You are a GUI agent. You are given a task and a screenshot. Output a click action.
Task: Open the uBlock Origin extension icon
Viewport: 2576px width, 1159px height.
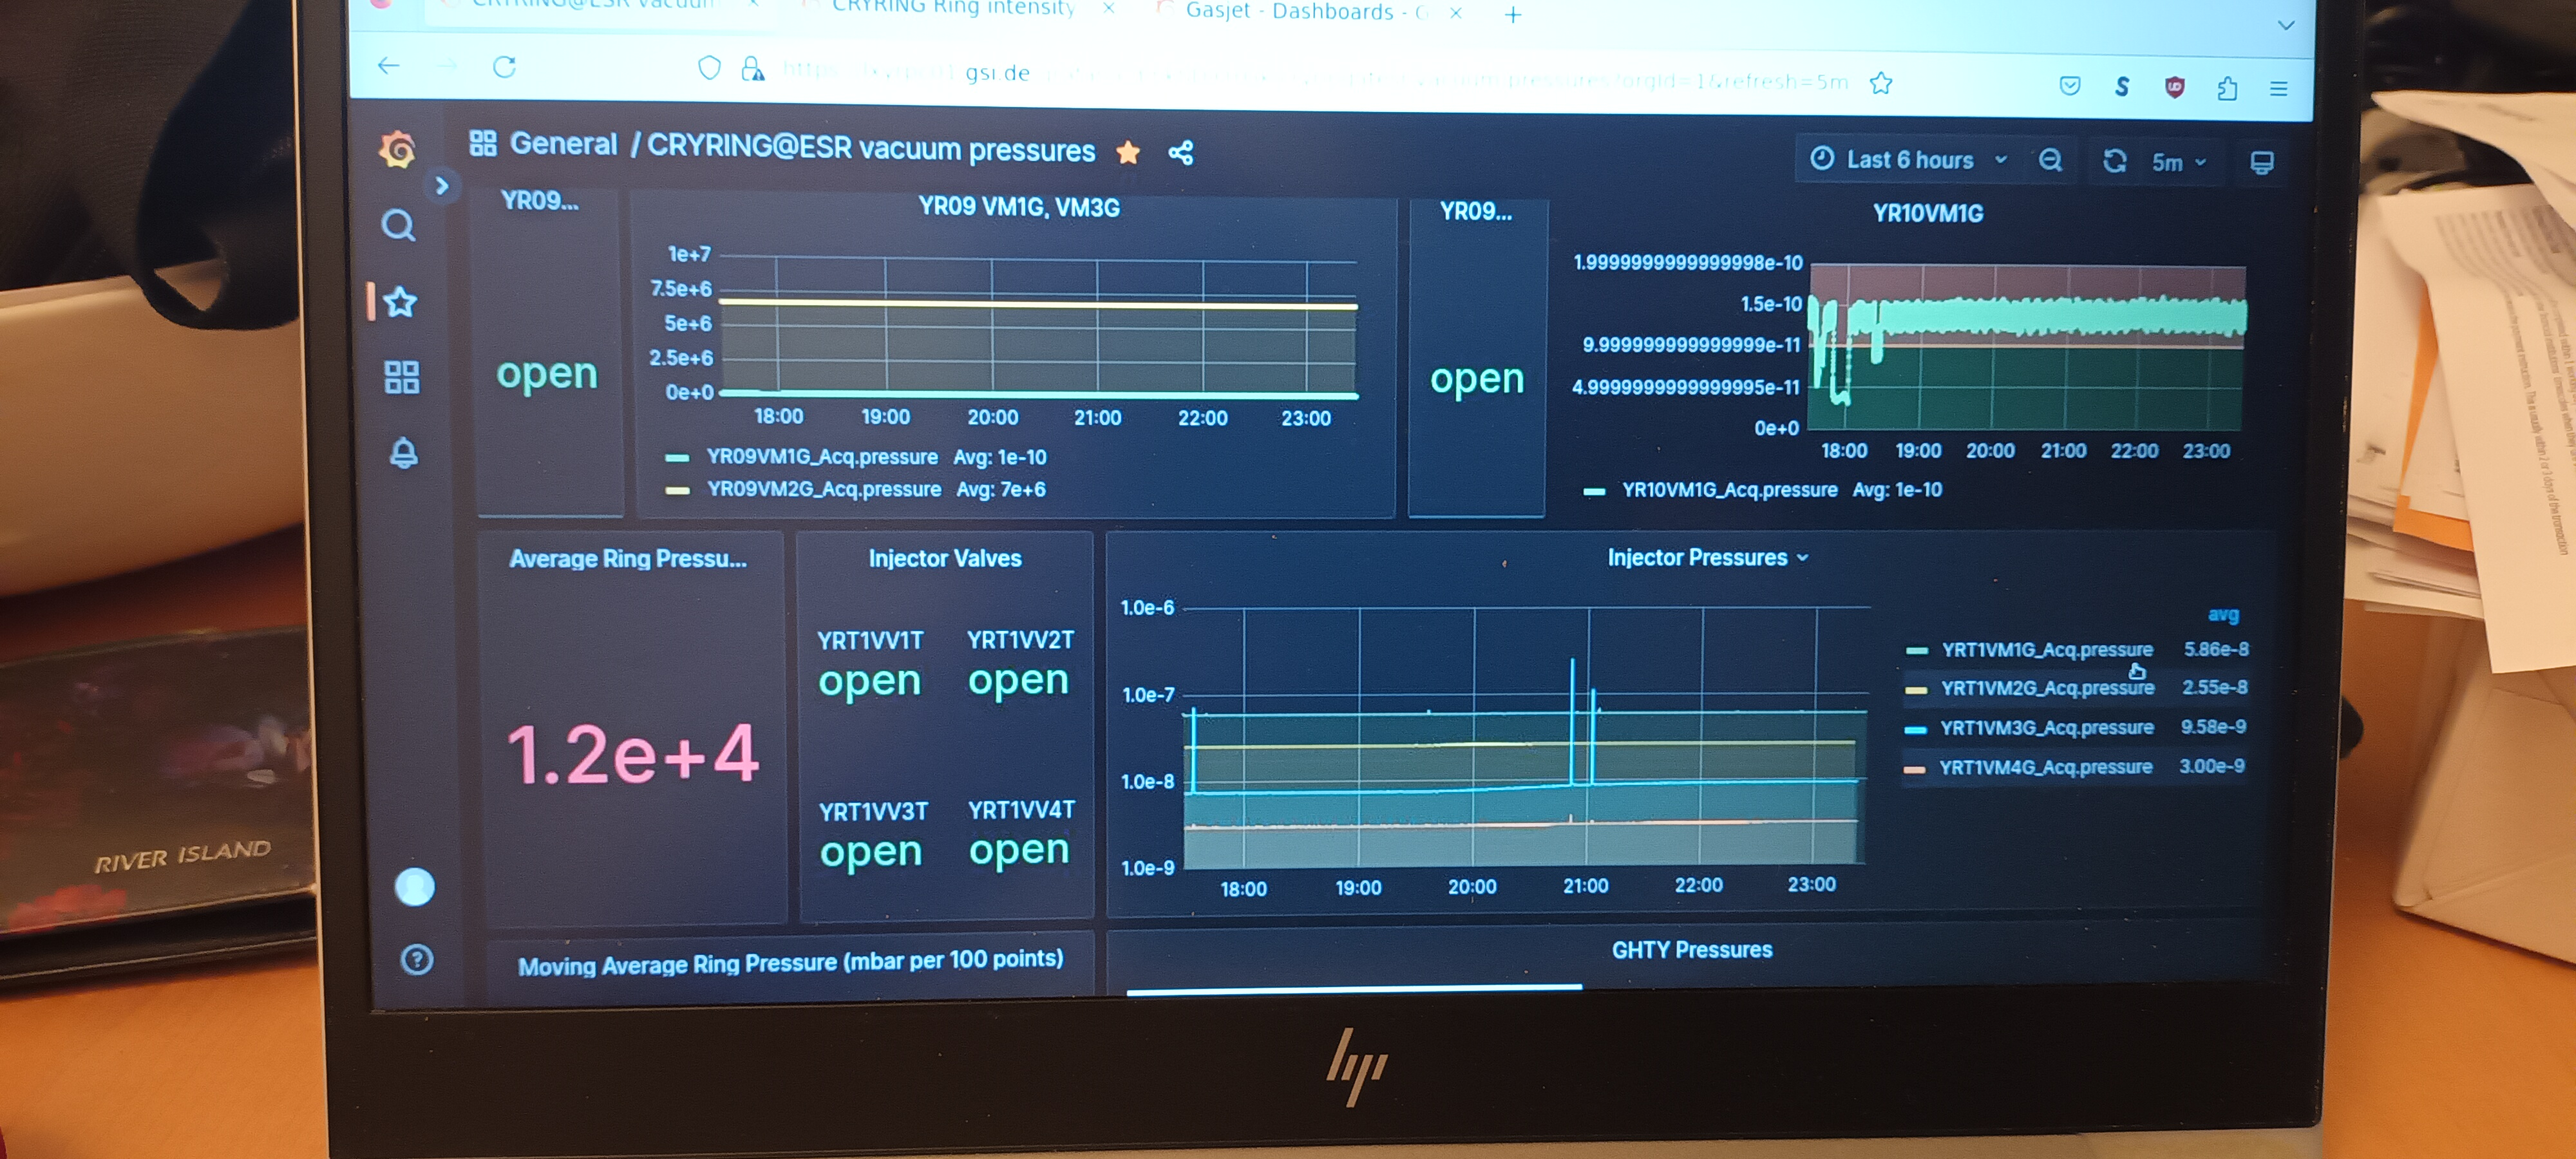(2175, 88)
